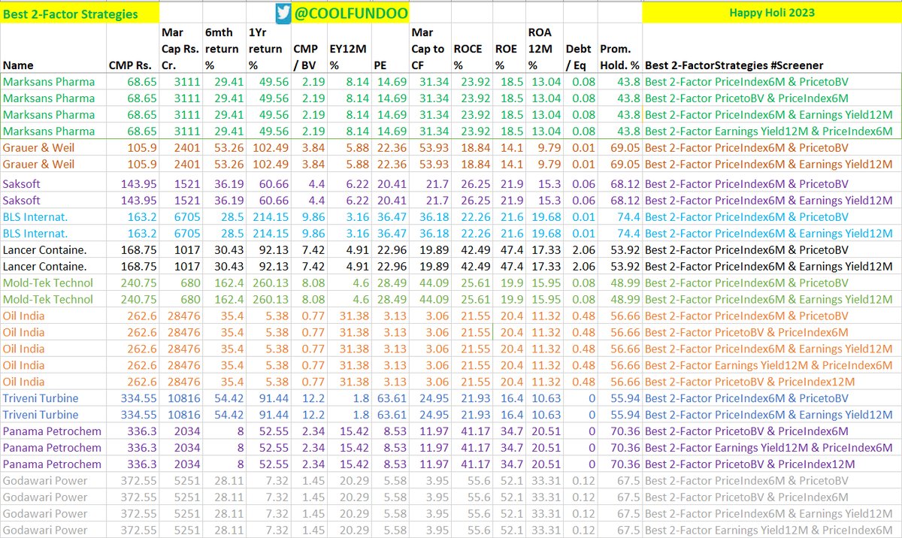Select Oil India's 'PriceIndex6M & PricetoBV' strategy cell
The image size is (902, 538).
[x=771, y=316]
